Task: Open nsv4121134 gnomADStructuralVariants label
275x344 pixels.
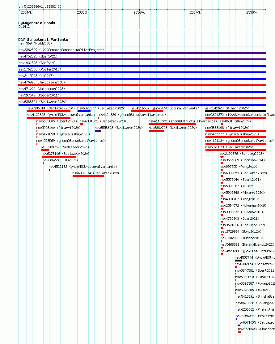Action: click(x=239, y=141)
